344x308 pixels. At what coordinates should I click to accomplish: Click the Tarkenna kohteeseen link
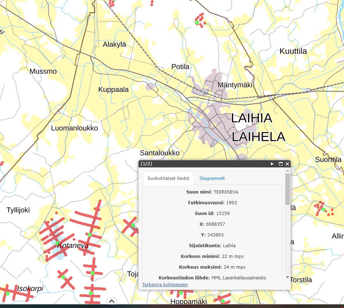coord(165,284)
